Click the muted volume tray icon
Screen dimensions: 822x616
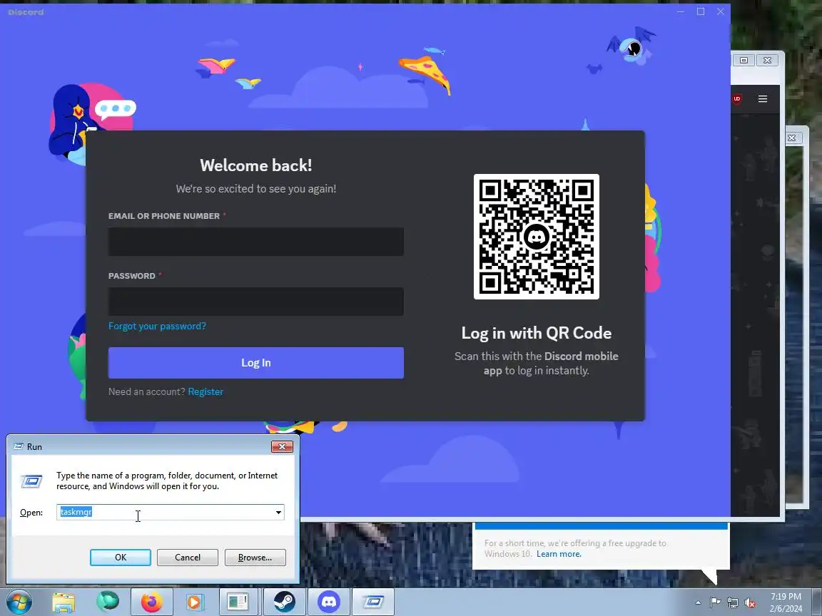(750, 603)
